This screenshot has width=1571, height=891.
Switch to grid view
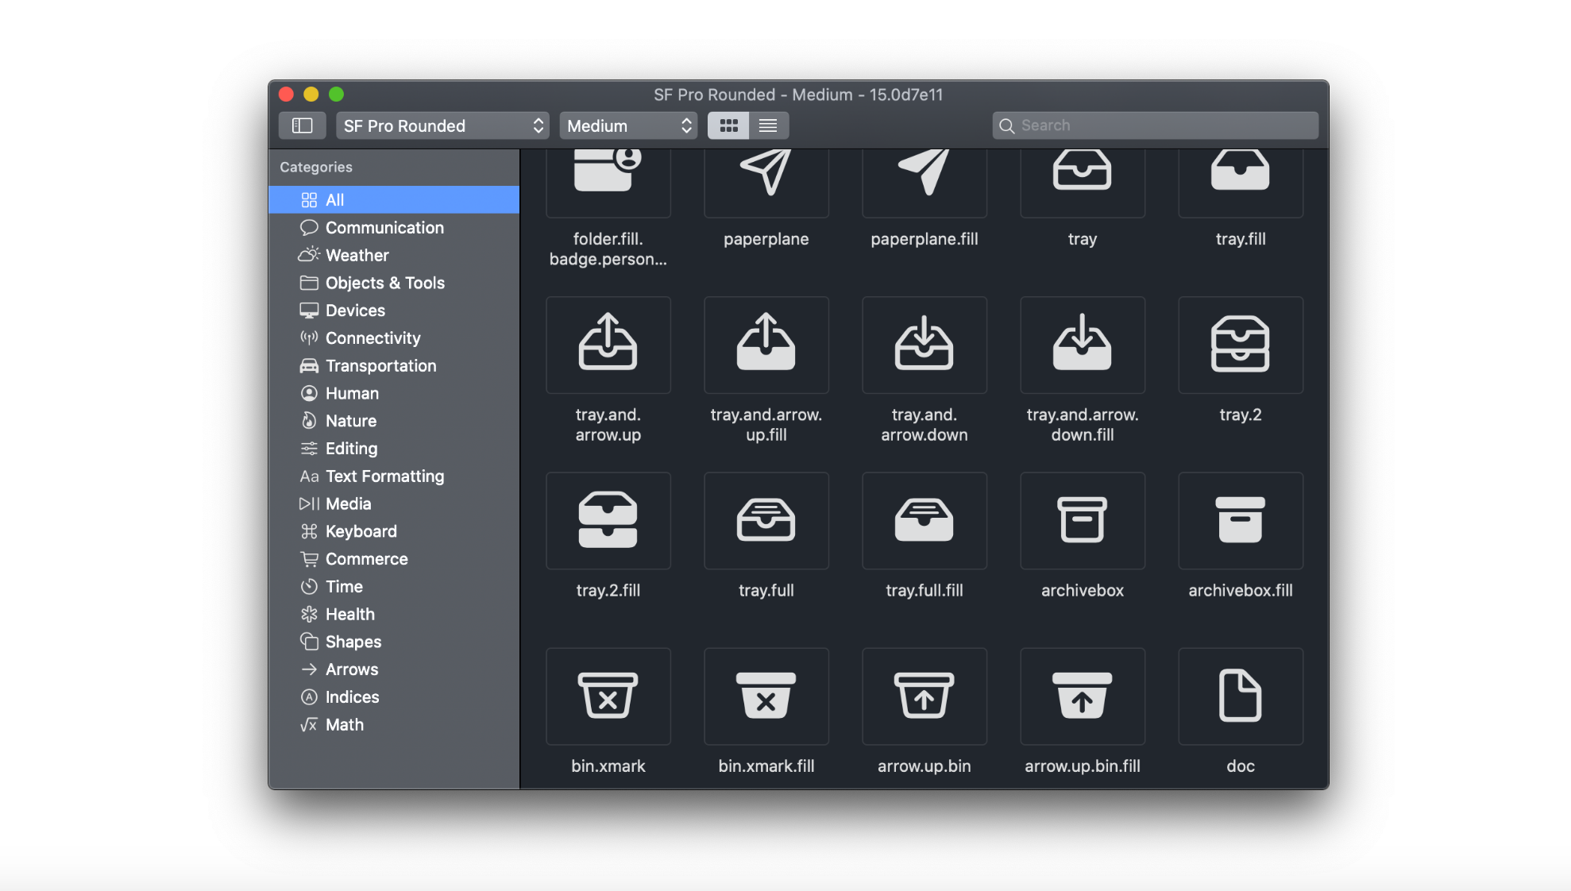728,125
